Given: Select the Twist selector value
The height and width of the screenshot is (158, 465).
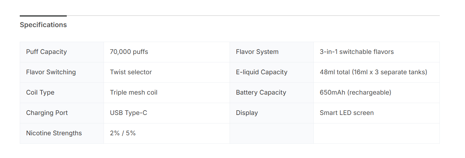Looking at the screenshot, I should click(131, 72).
